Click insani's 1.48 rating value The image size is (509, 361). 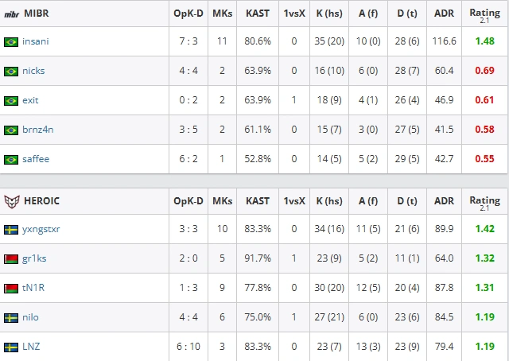tap(484, 41)
